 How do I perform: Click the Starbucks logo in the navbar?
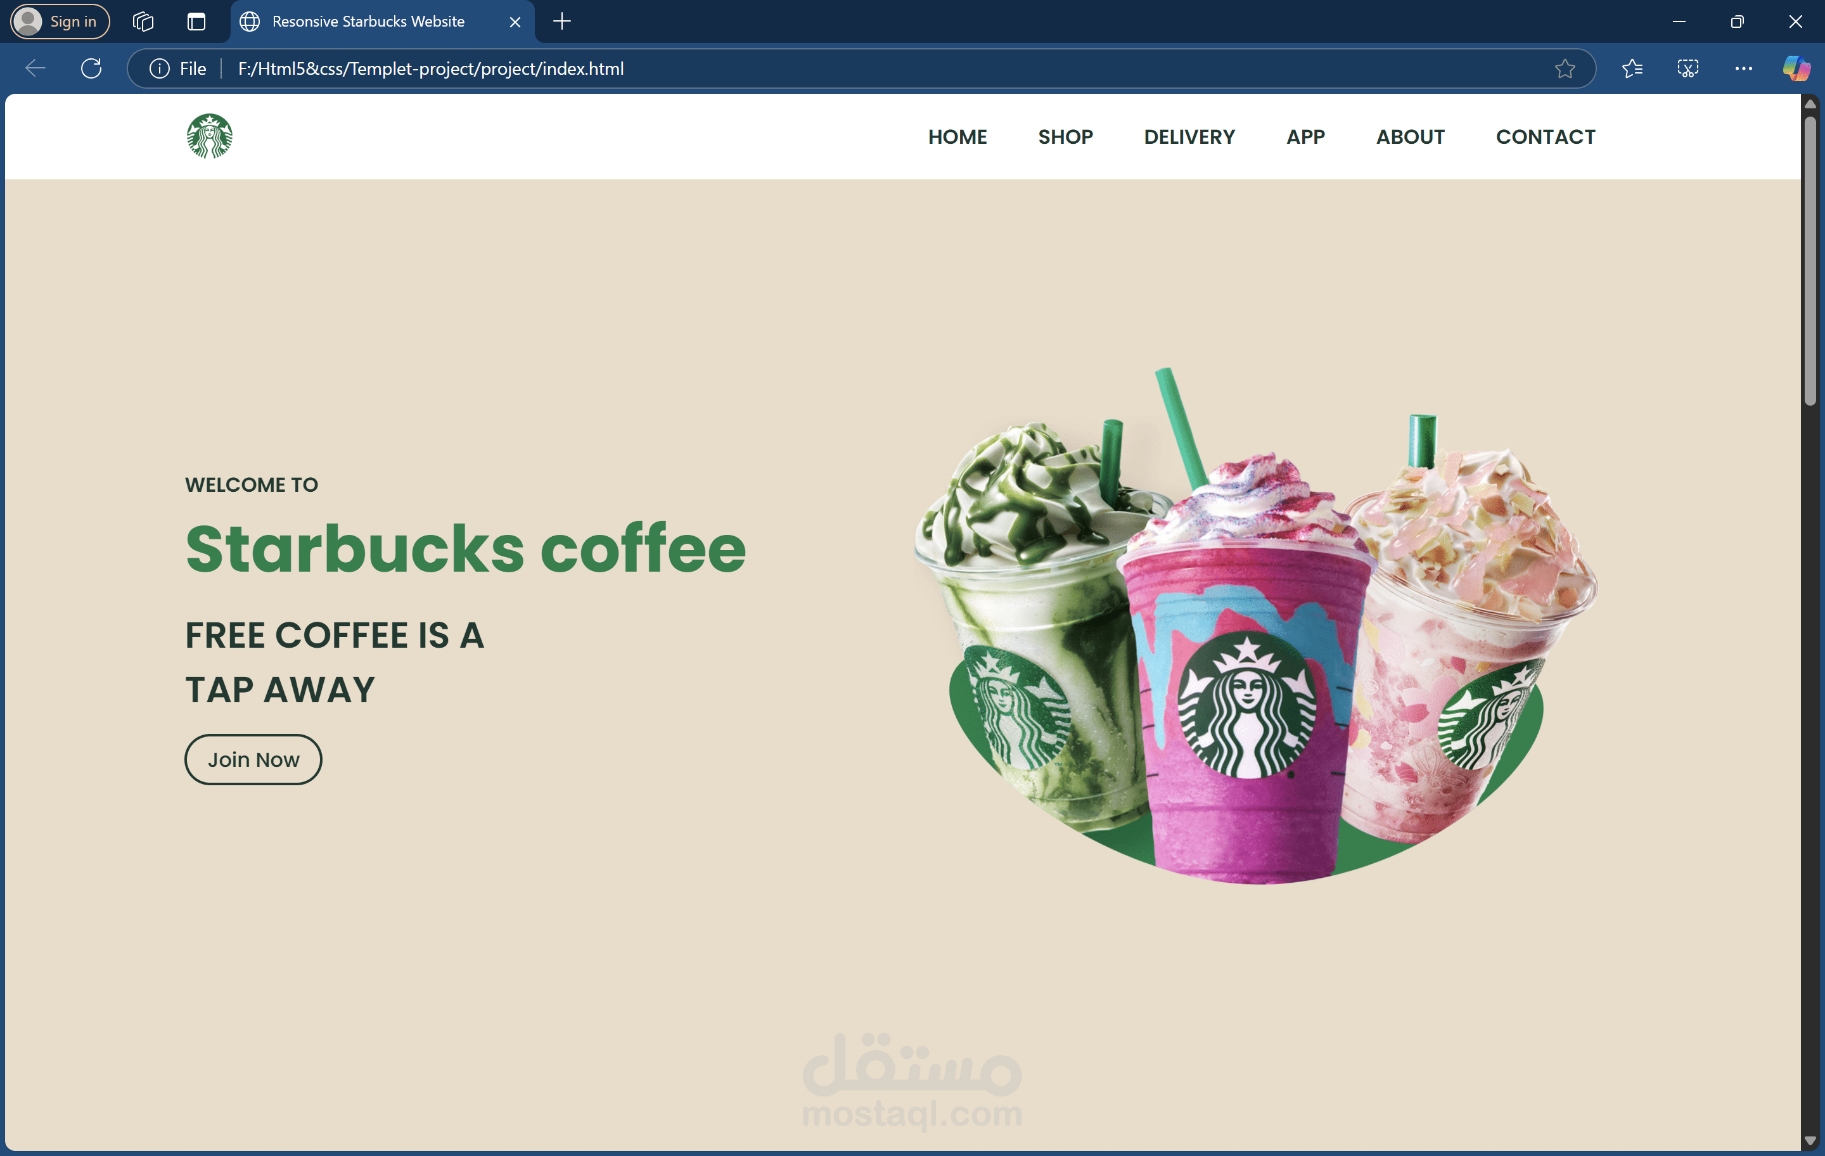[208, 135]
